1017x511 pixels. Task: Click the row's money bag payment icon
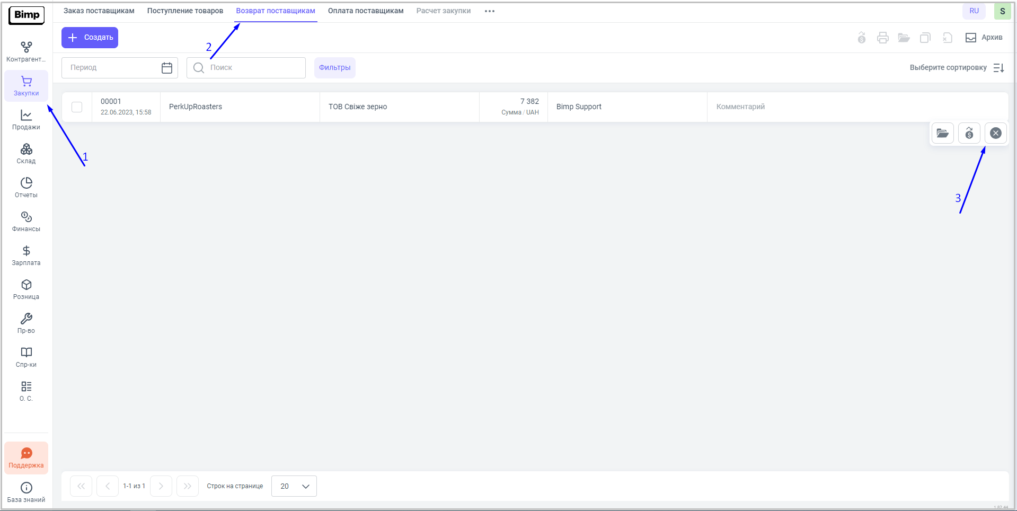tap(969, 133)
